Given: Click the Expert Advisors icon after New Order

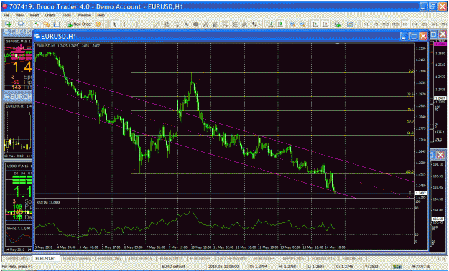Looking at the screenshot, I should click(98, 24).
